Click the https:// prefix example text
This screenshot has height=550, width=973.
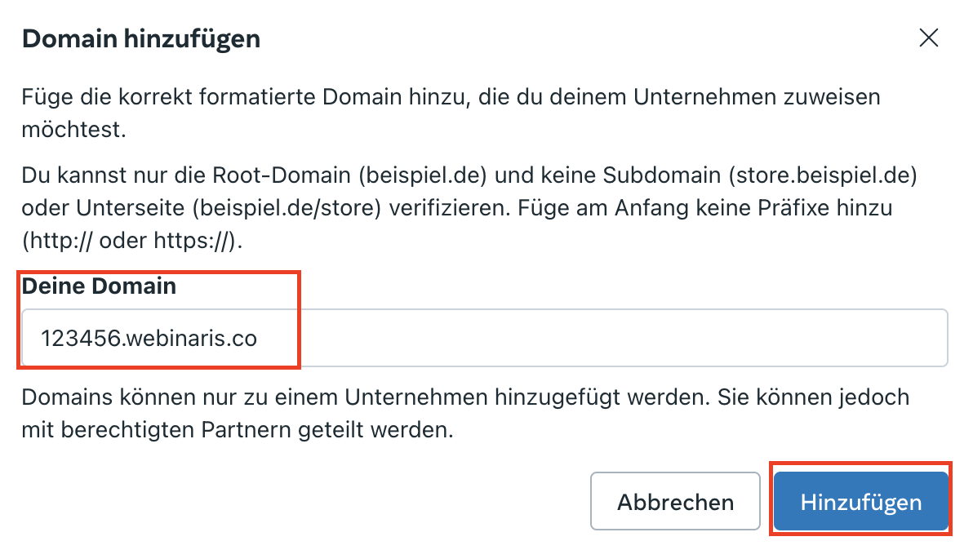pyautogui.click(x=190, y=241)
